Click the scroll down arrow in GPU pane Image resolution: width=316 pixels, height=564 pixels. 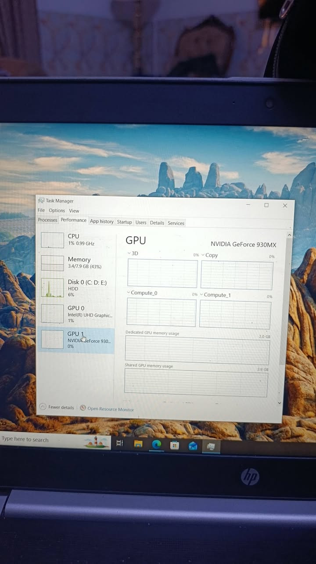[280, 403]
